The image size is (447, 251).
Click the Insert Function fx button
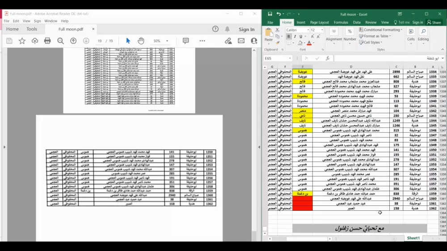(328, 58)
